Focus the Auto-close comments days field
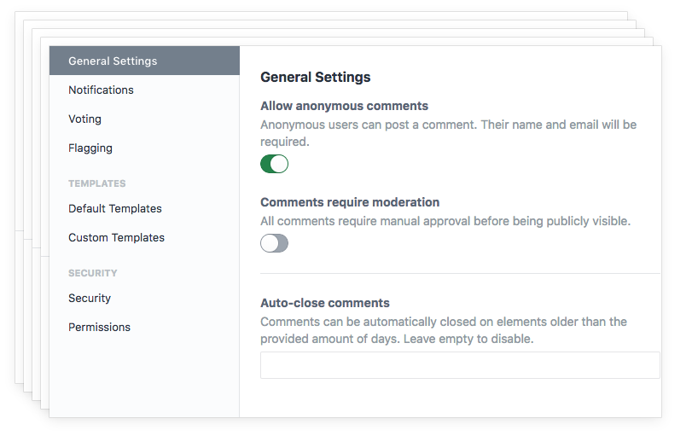Image resolution: width=692 pixels, height=436 pixels. pos(460,365)
